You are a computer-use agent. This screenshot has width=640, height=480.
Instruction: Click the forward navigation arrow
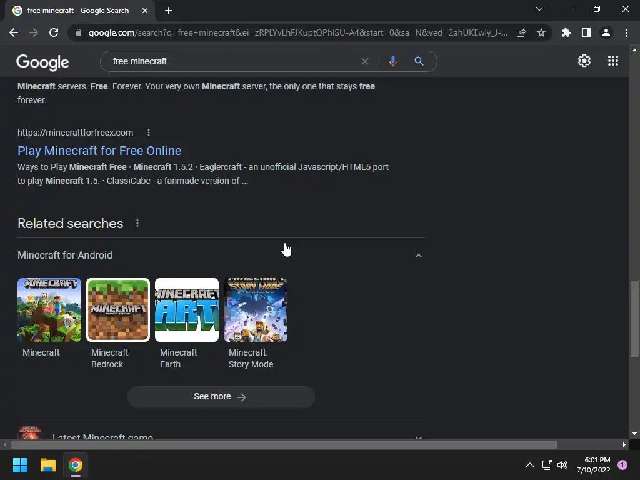(34, 32)
